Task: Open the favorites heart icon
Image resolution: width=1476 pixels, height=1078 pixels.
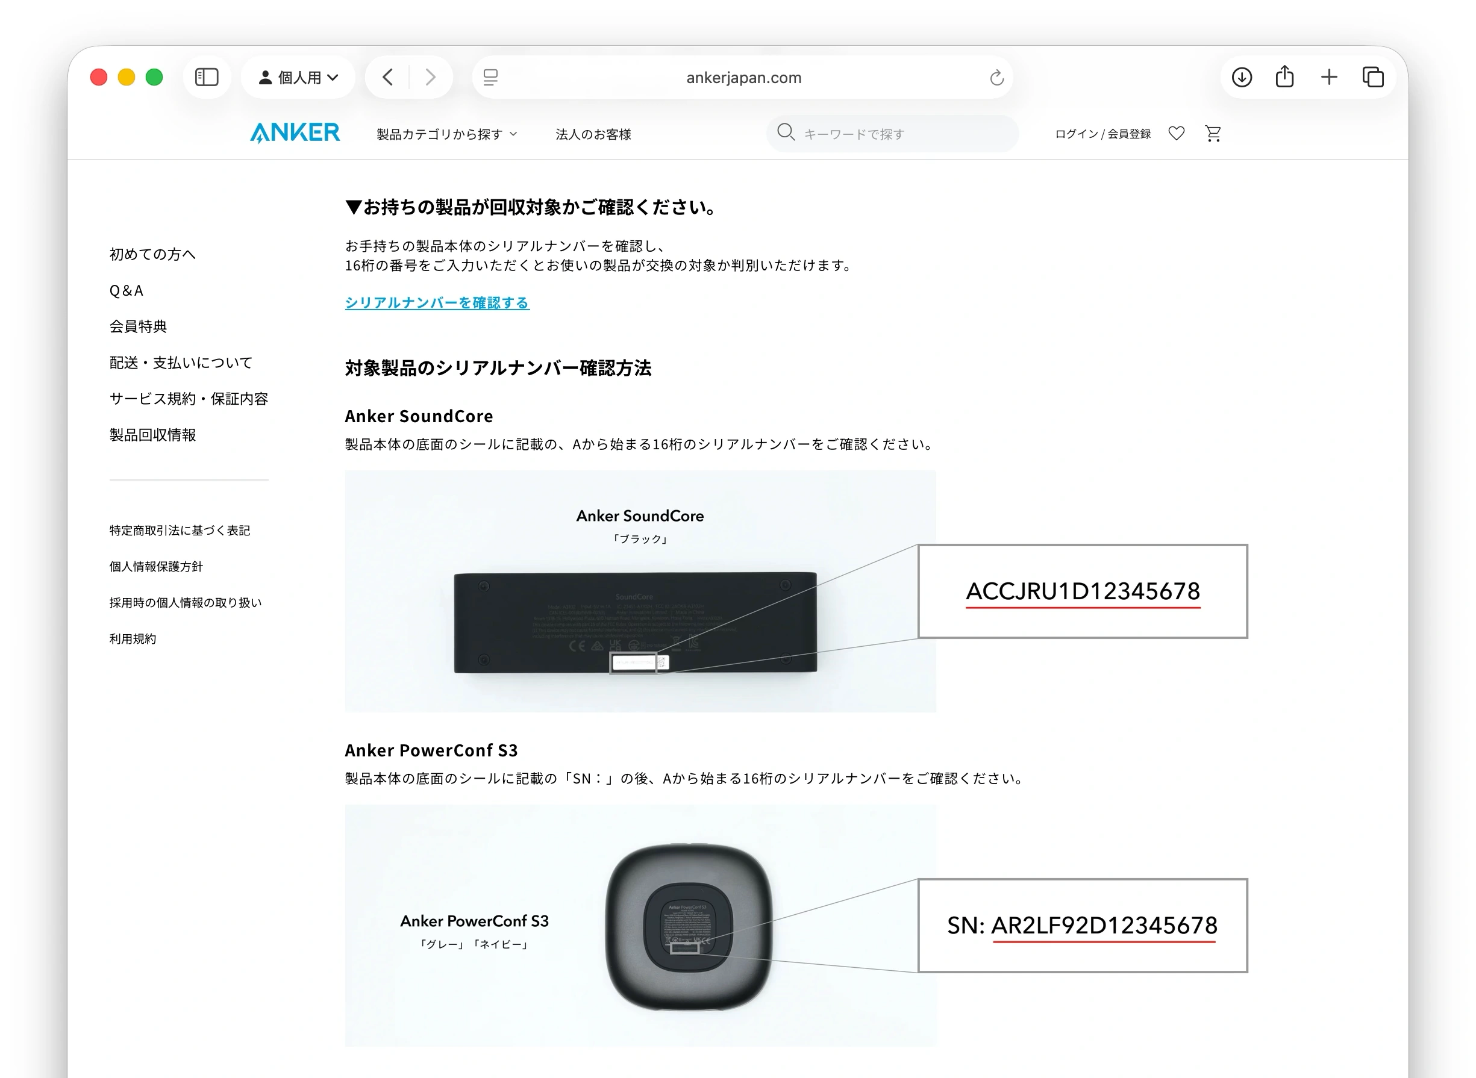Action: tap(1177, 133)
